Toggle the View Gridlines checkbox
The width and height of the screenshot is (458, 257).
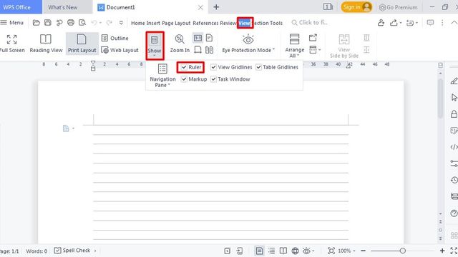click(x=213, y=67)
